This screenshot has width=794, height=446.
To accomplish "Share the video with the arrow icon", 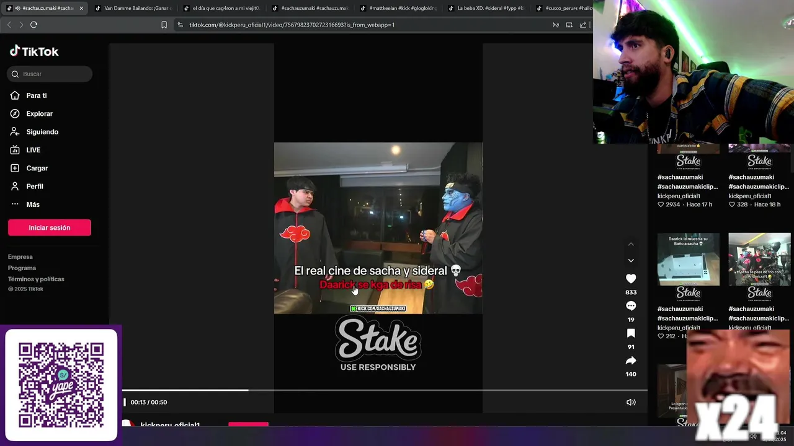I will (631, 361).
